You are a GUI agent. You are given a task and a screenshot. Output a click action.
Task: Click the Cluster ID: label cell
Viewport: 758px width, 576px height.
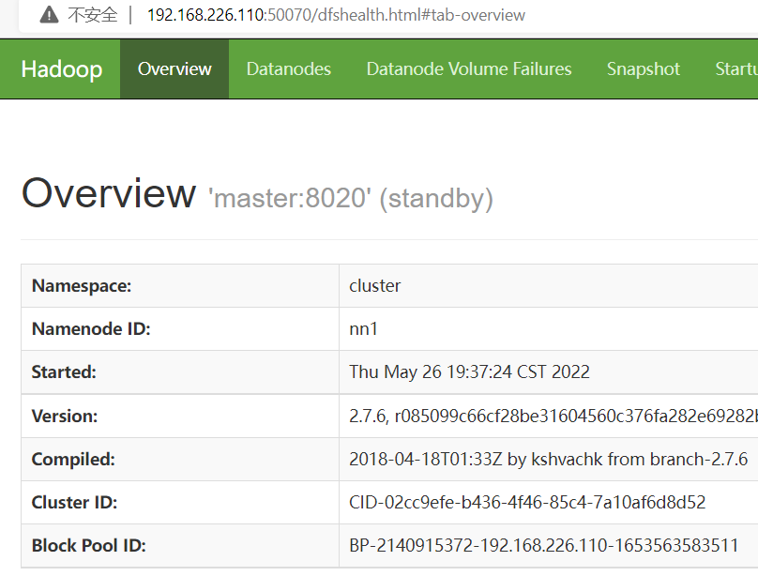180,503
